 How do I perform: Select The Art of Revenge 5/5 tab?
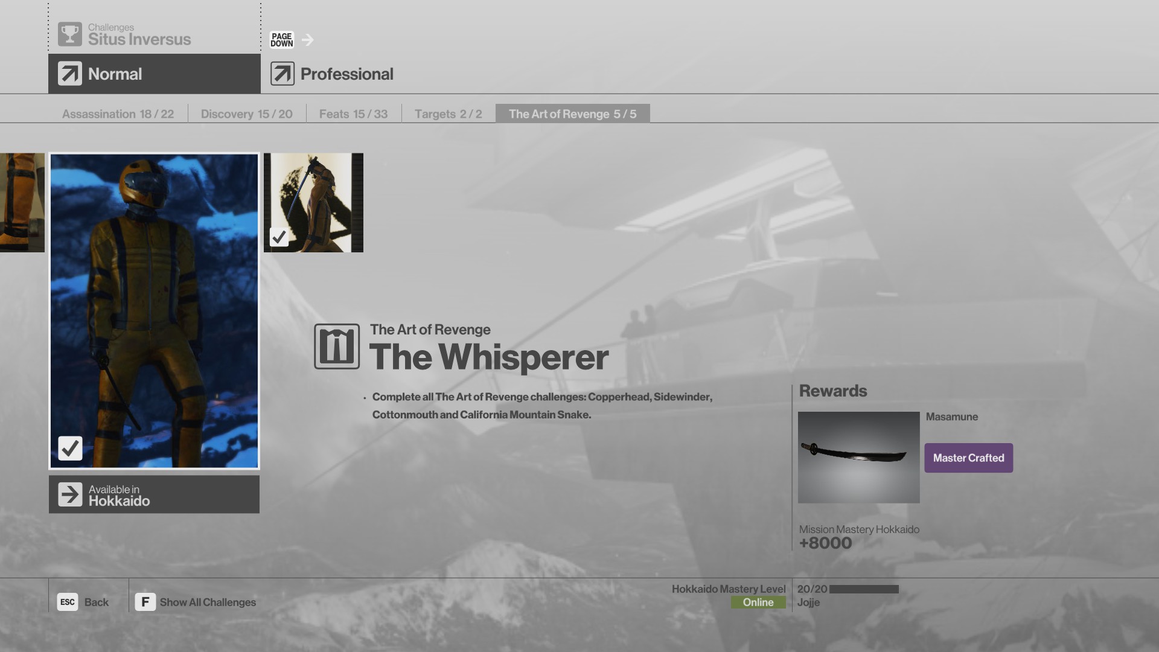click(x=572, y=114)
